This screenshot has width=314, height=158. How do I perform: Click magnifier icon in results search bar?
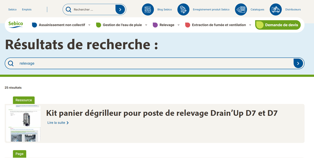11,63
